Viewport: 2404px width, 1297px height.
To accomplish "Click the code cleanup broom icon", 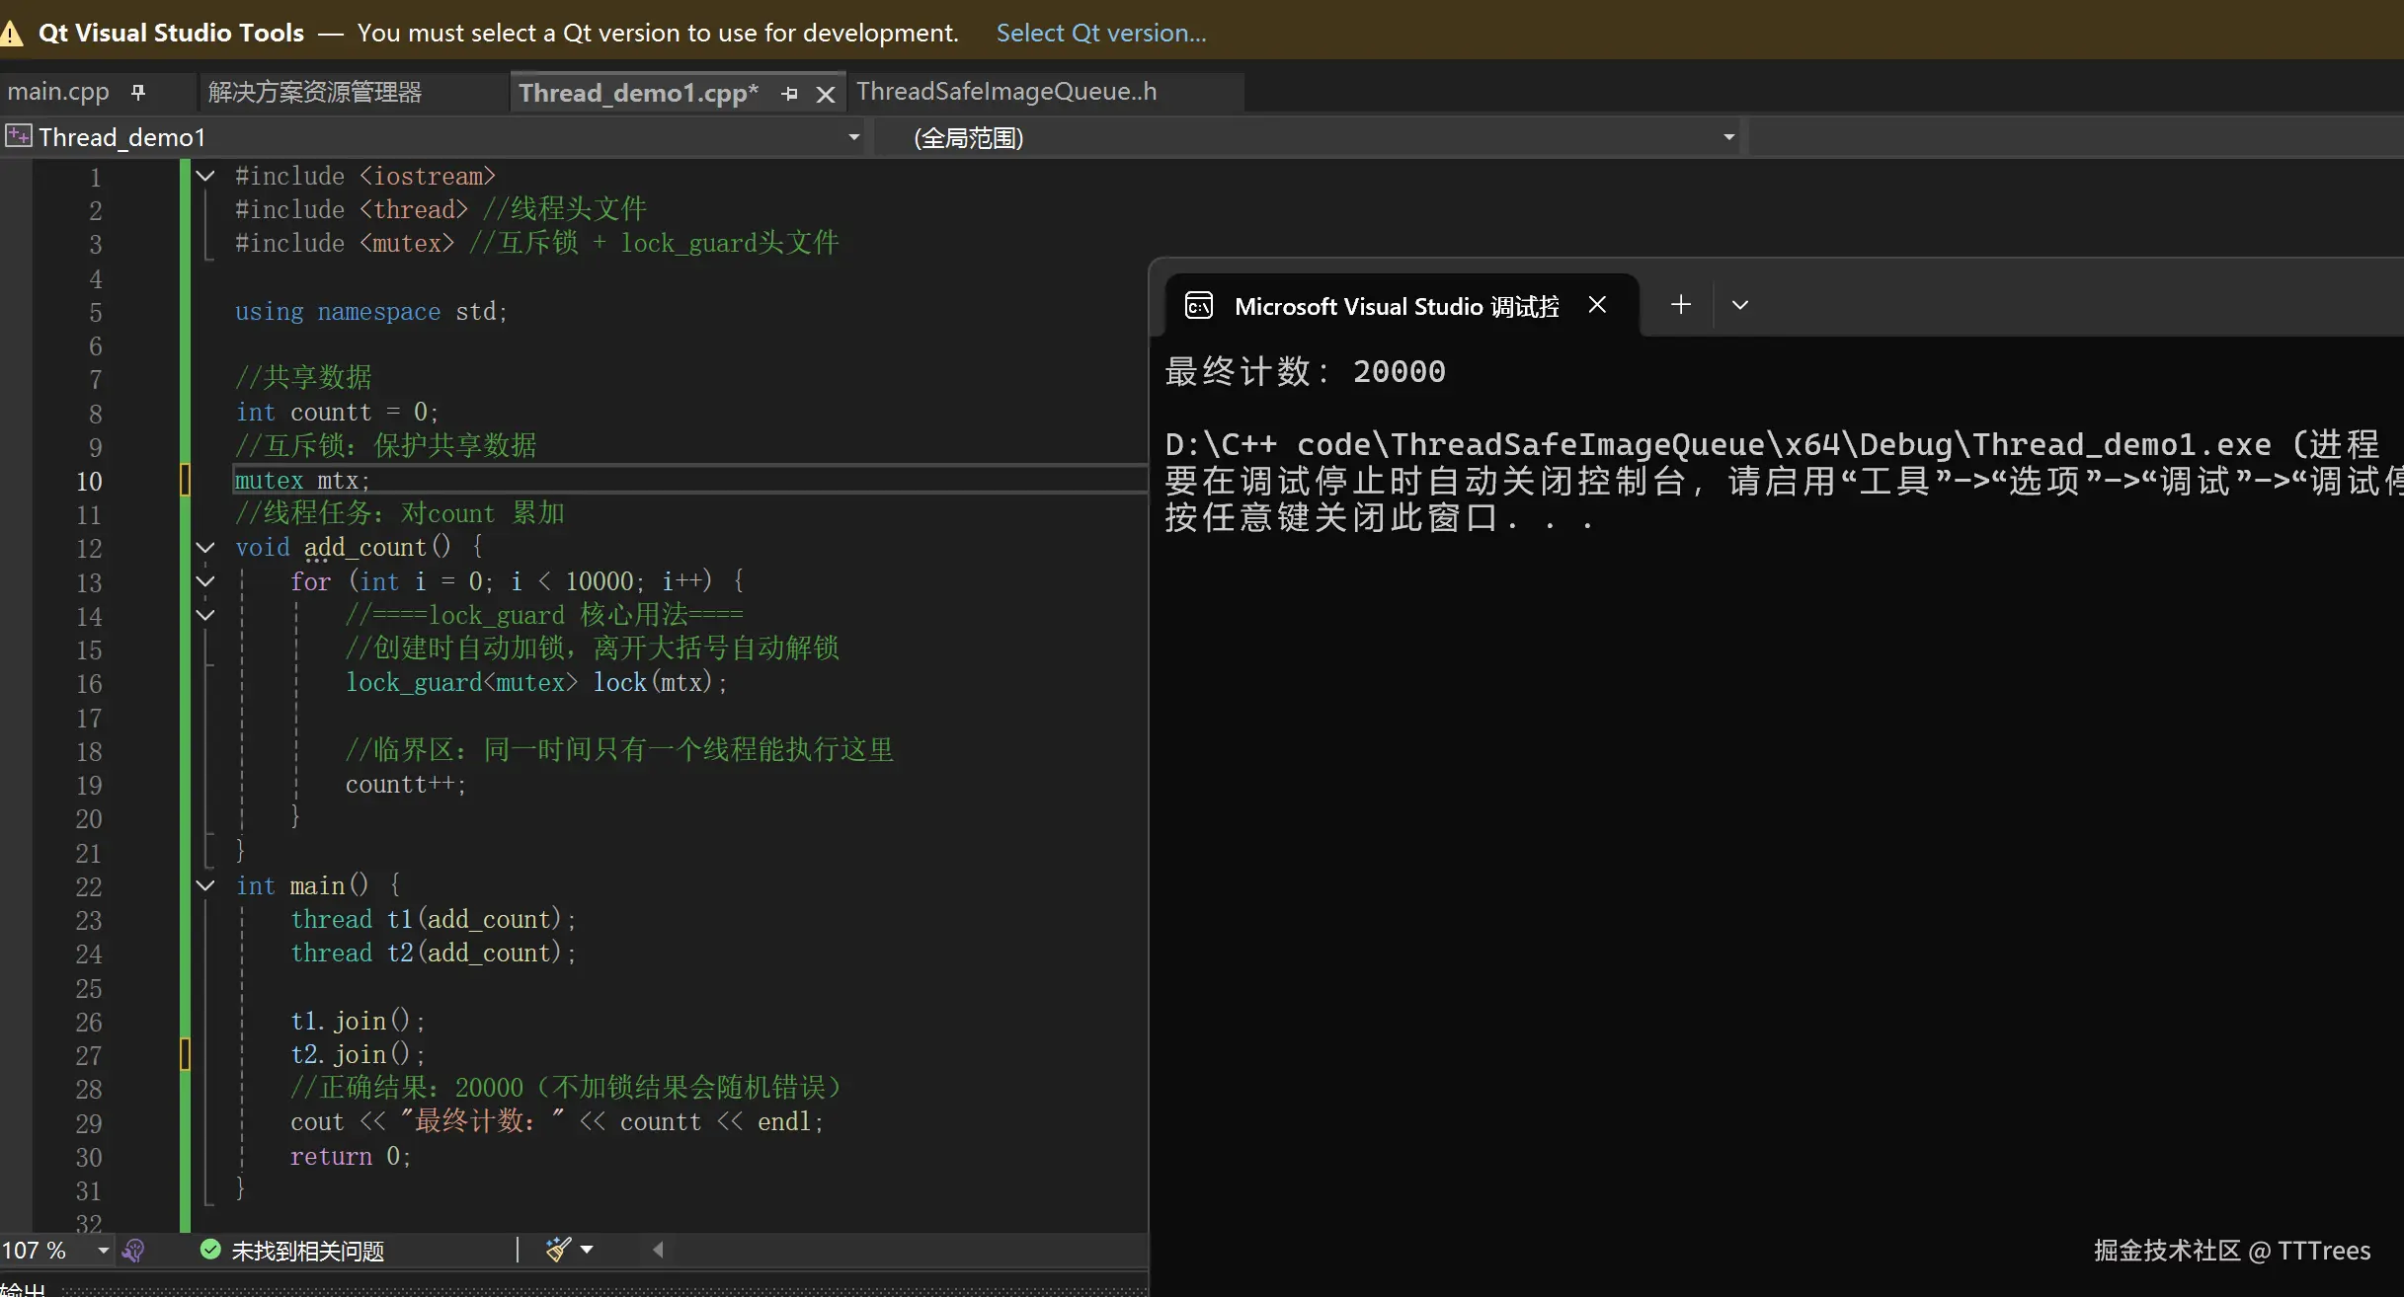I will coord(558,1250).
